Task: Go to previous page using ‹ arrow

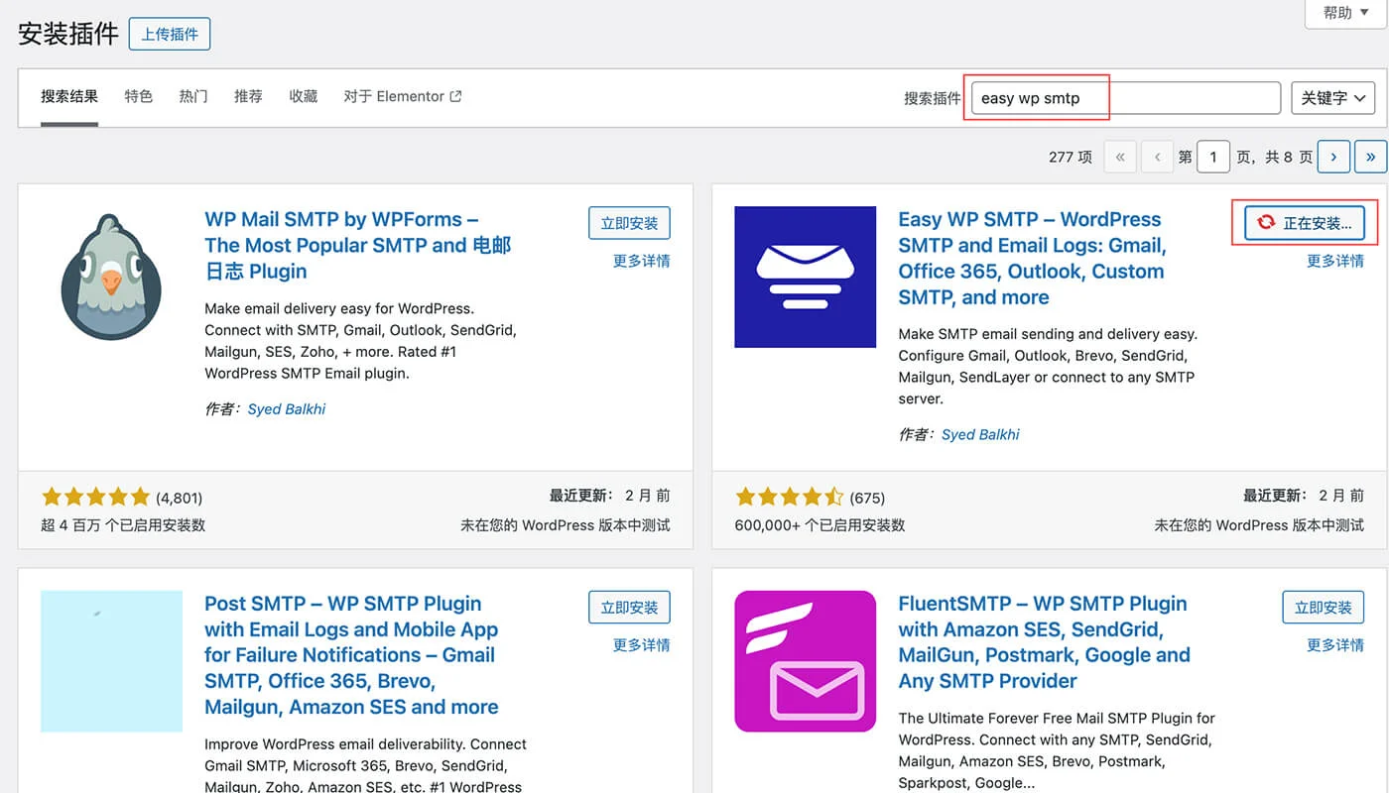Action: pos(1157,157)
